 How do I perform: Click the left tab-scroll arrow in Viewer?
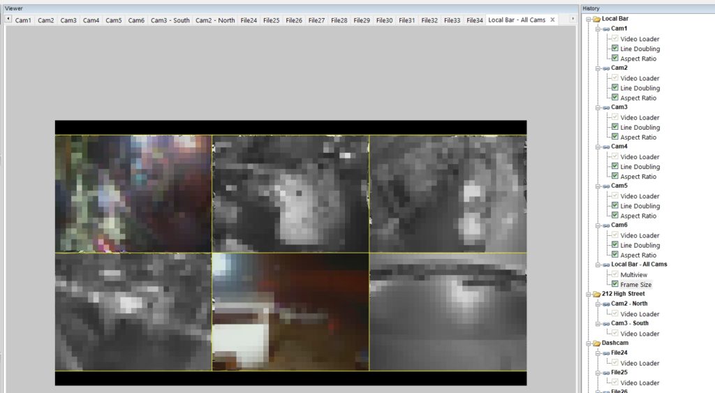(8, 19)
